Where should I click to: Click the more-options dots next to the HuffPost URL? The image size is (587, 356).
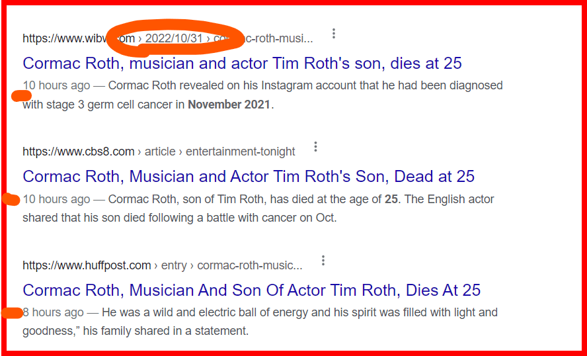click(x=323, y=261)
